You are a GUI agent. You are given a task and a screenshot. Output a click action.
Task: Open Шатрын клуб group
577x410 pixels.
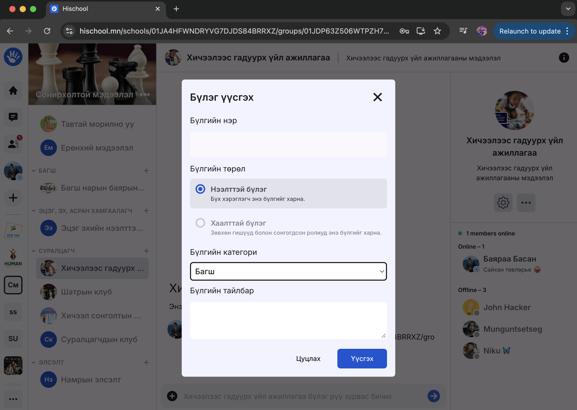[86, 292]
